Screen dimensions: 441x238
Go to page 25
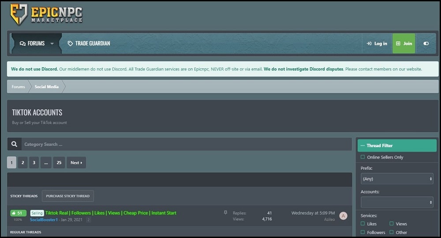tap(59, 163)
